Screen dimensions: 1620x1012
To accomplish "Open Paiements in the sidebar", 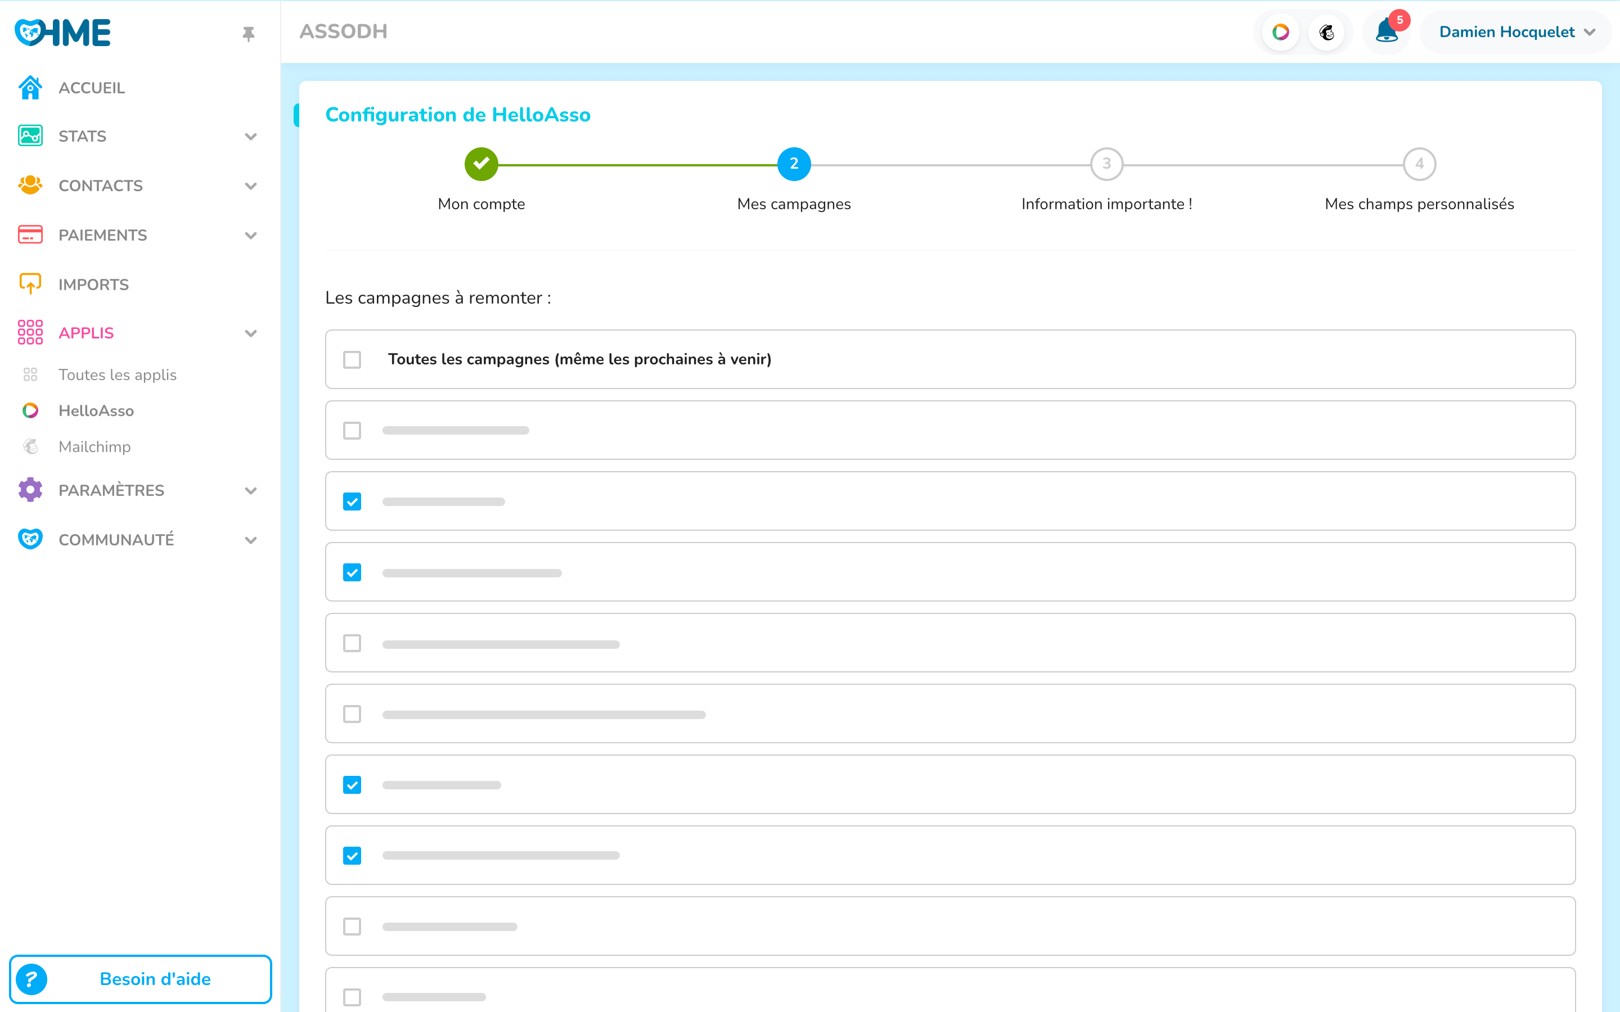I will [x=102, y=235].
